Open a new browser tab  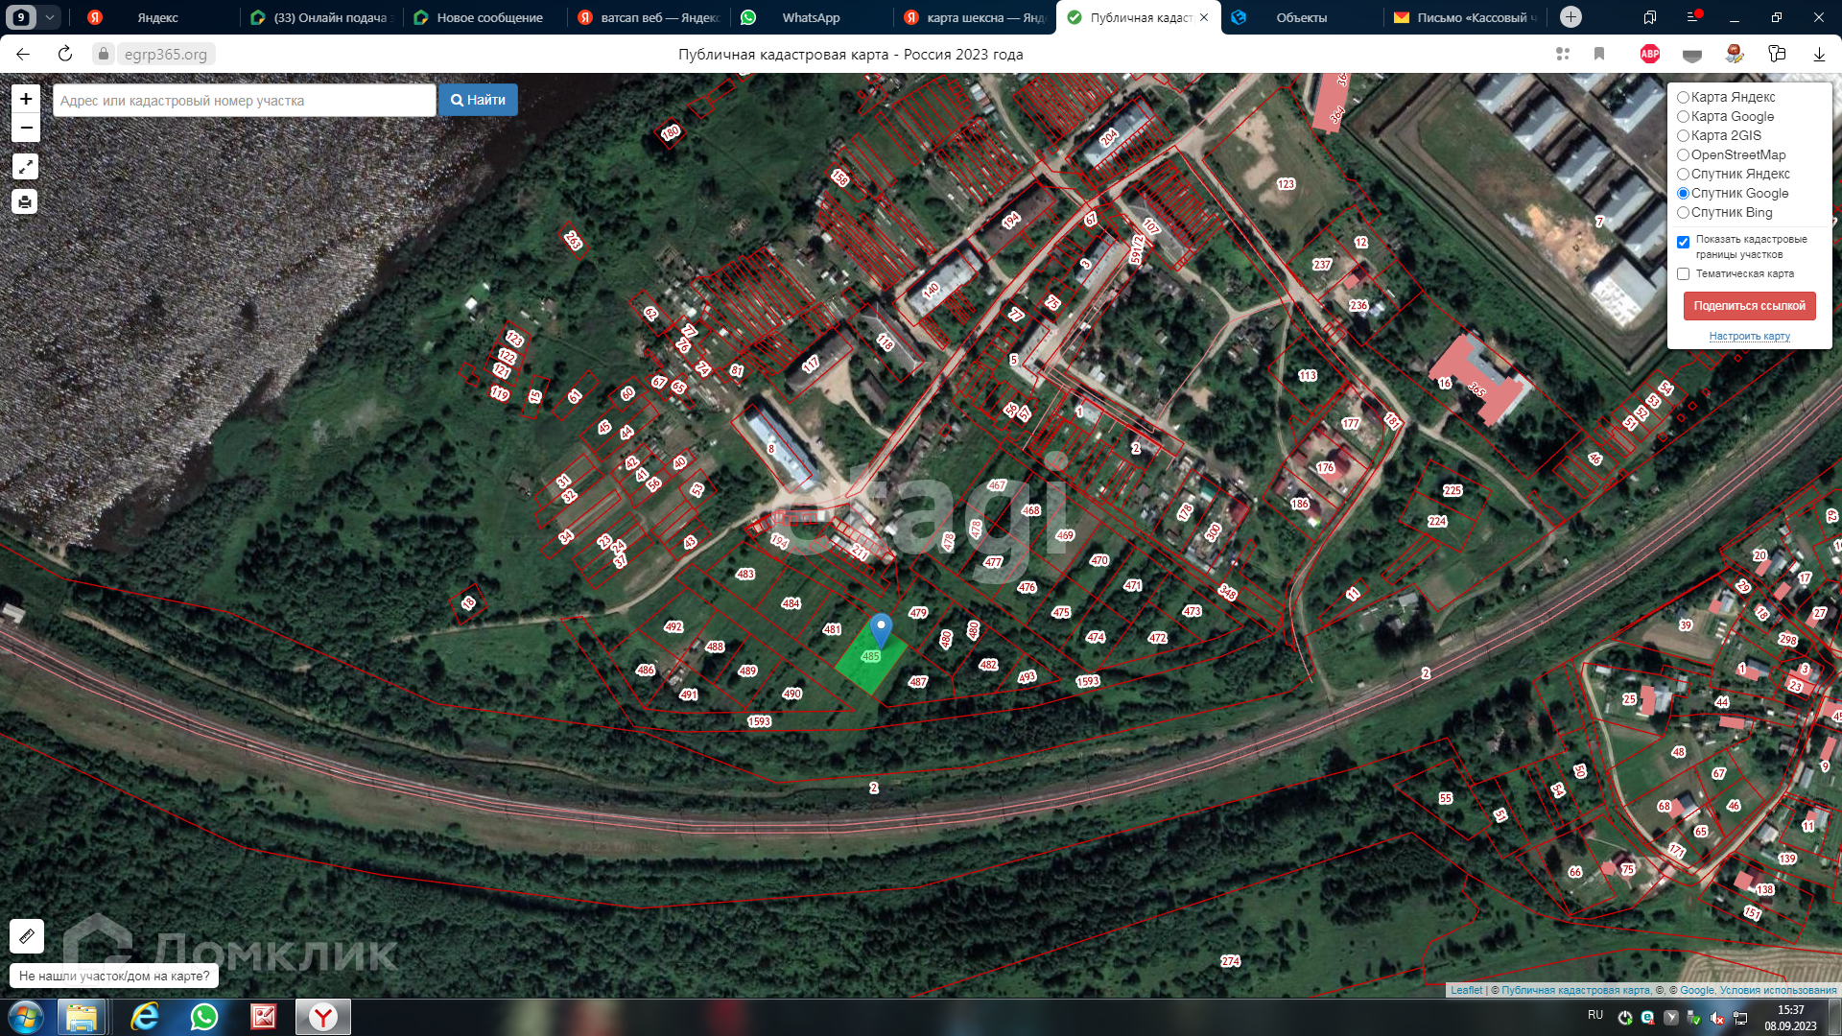click(1570, 17)
